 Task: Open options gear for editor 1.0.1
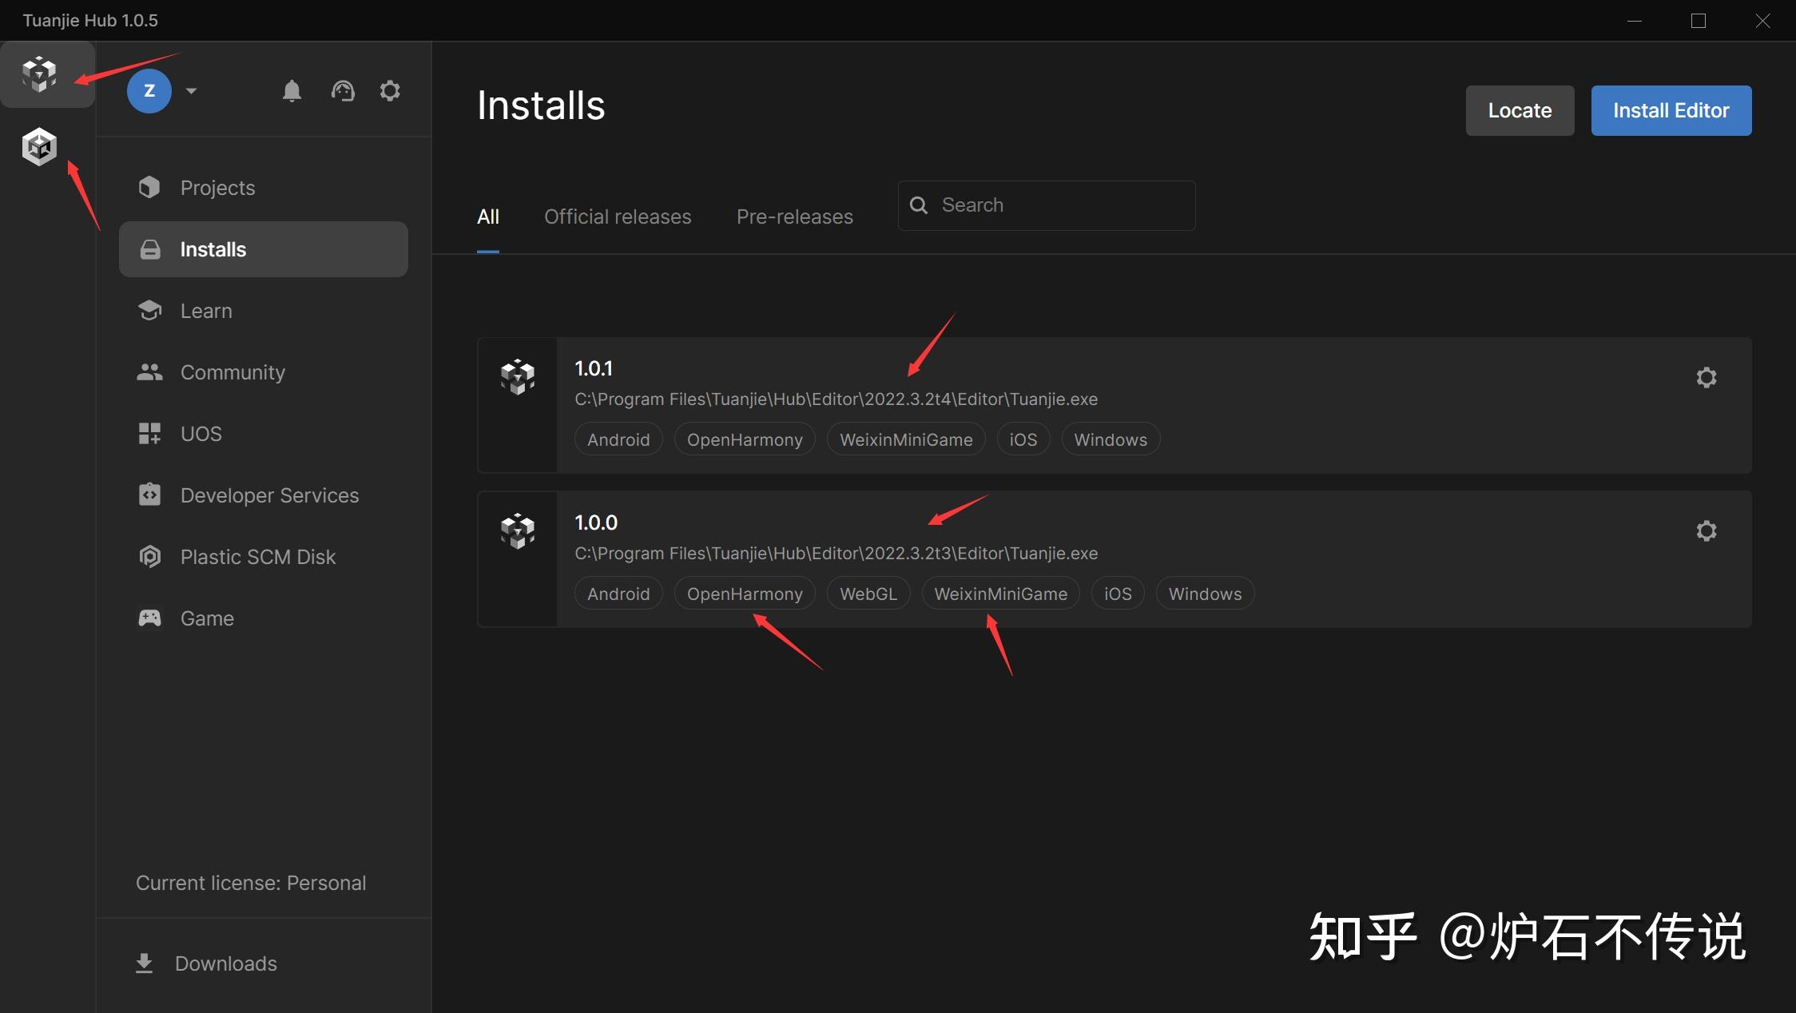(x=1707, y=377)
